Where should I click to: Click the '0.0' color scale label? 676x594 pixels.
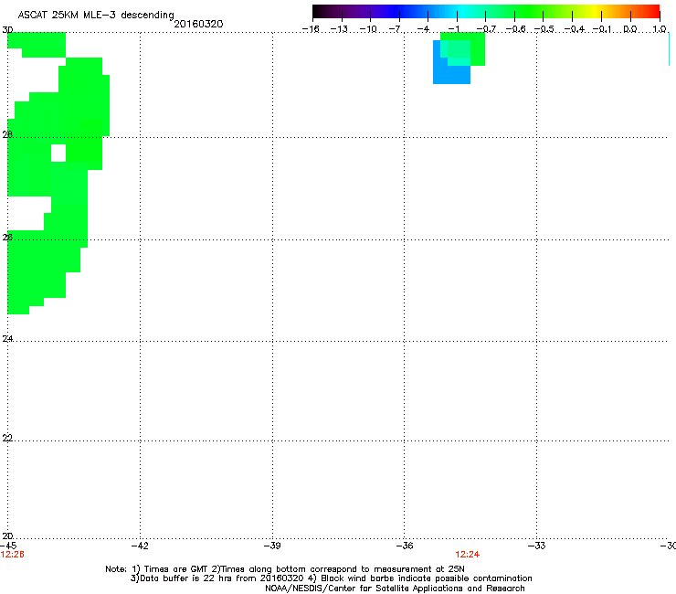point(630,29)
